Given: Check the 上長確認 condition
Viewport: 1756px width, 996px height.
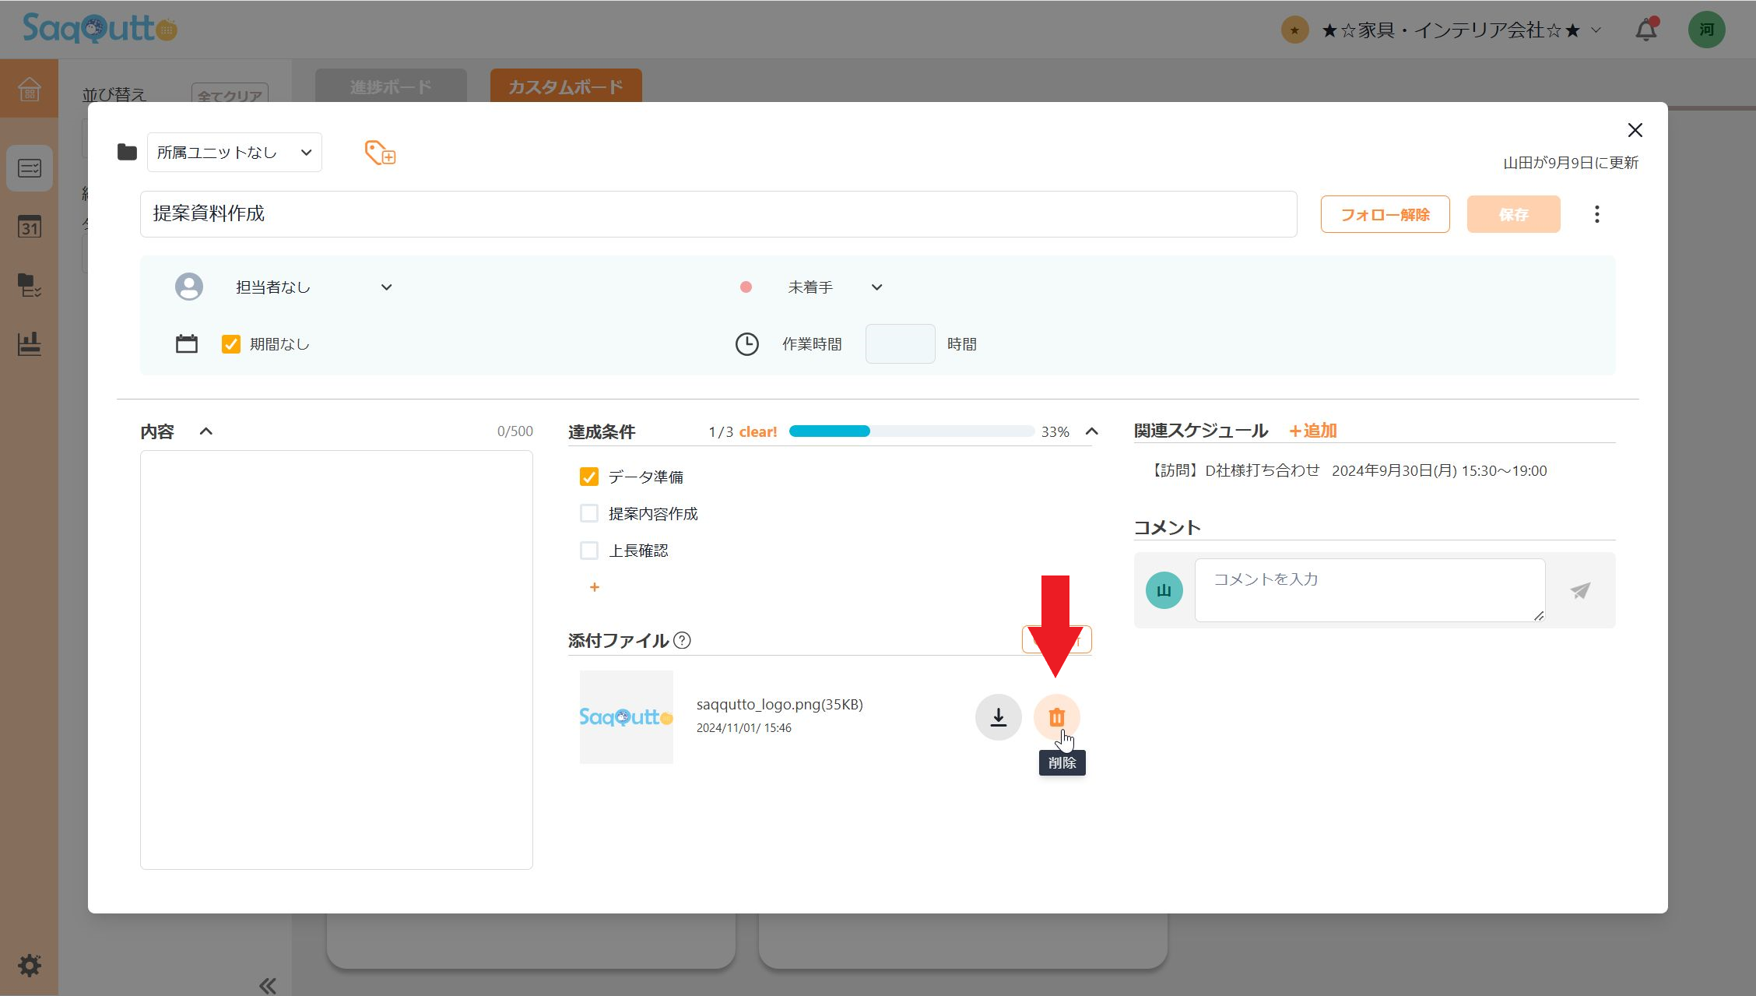Looking at the screenshot, I should coord(589,551).
